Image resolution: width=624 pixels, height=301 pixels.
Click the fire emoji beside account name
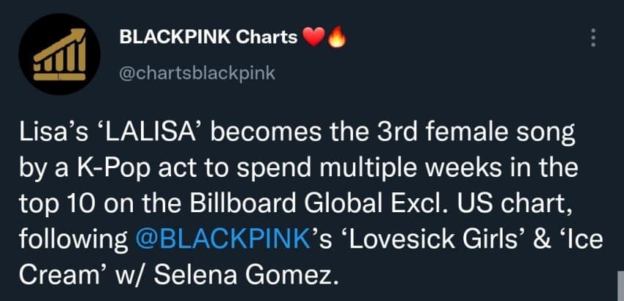pos(337,38)
